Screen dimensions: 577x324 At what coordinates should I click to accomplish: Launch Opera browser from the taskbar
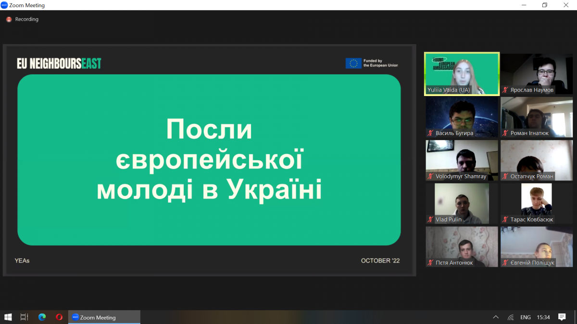coord(59,317)
